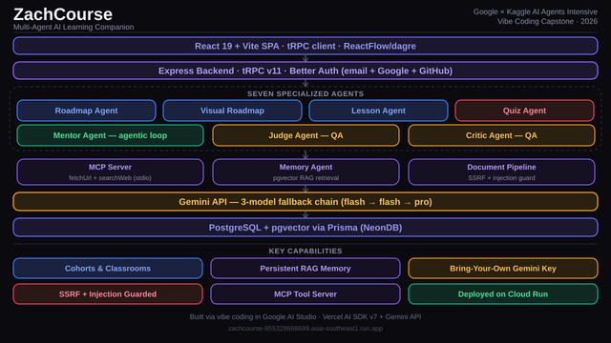This screenshot has width=611, height=343.
Task: Select the Judge Agent — QA box
Action: pyautogui.click(x=305, y=135)
